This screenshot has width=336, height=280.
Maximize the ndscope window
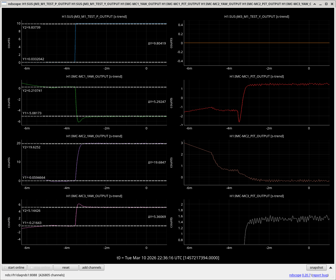tap(326, 4)
